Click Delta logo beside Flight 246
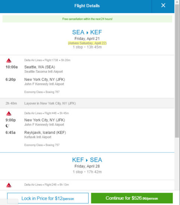Image resolution: width=180 pixels, height=205 pixels. point(9,185)
